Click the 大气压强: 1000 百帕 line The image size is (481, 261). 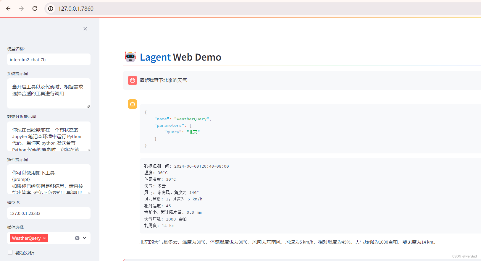pyautogui.click(x=165, y=219)
